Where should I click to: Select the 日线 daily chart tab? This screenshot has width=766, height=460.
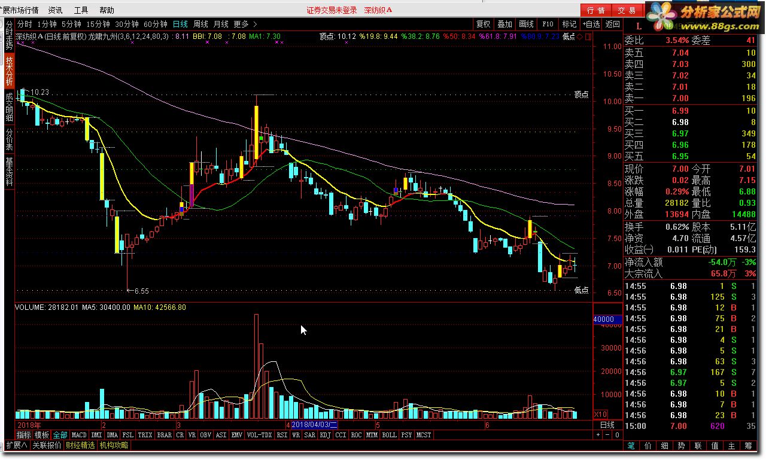180,24
